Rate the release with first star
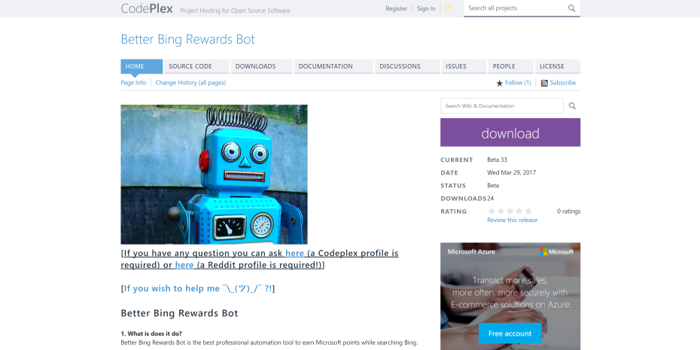The width and height of the screenshot is (700, 350). coord(492,212)
